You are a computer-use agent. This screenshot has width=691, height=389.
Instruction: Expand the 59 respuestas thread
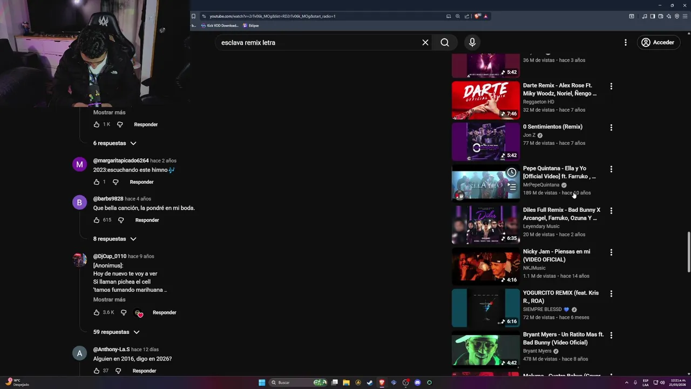[116, 332]
